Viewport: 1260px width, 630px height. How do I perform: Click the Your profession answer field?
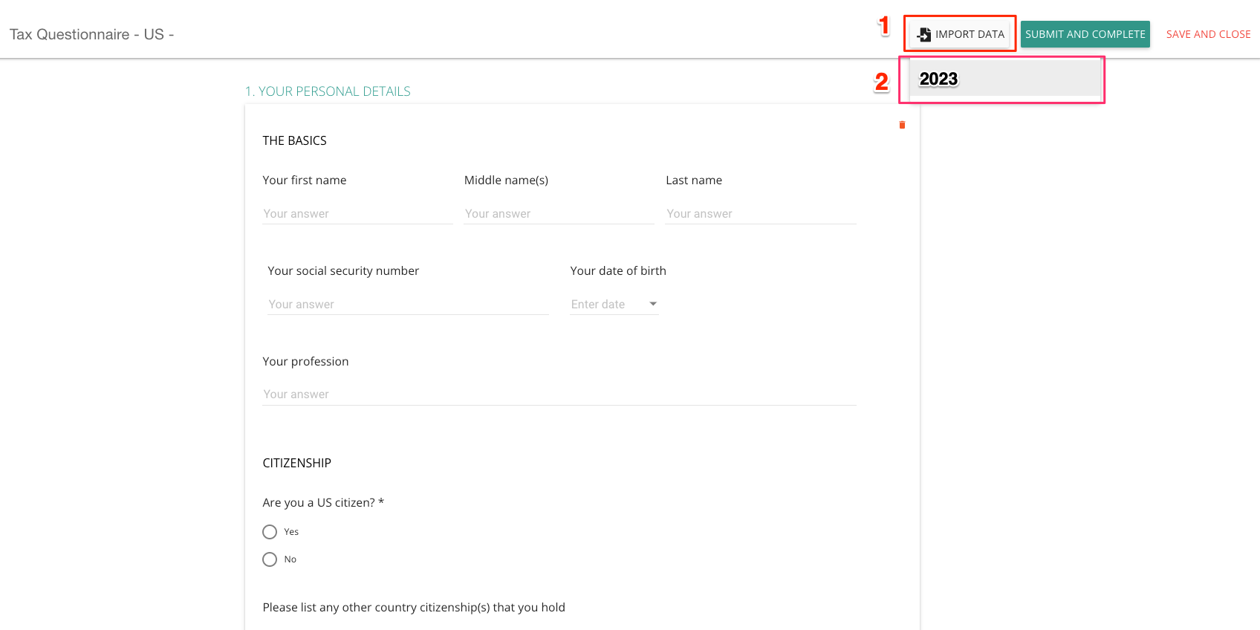(559, 394)
